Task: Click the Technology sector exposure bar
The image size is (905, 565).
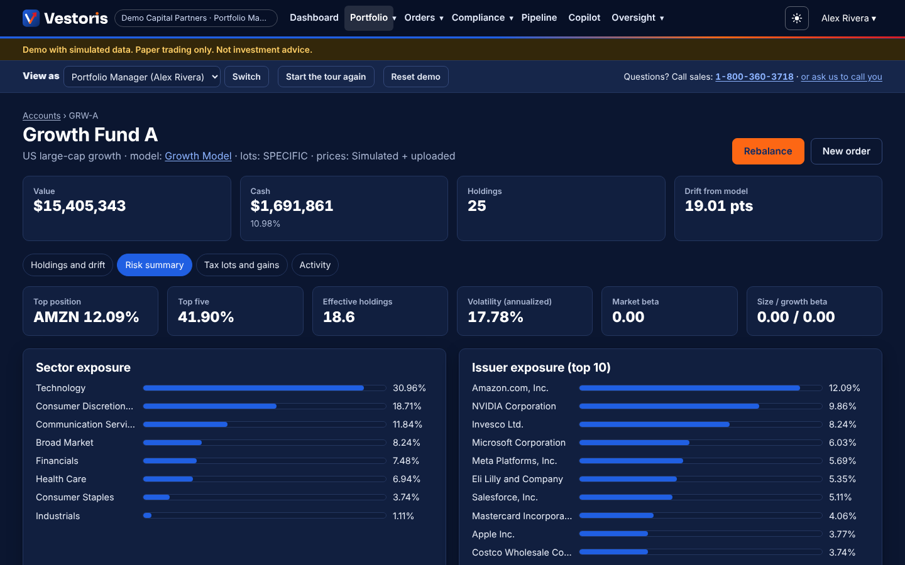Action: 265,388
